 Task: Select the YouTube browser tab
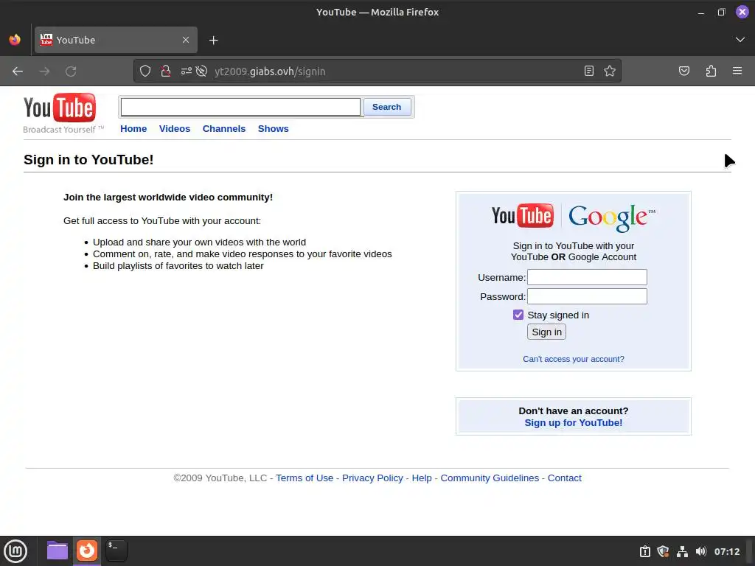(x=116, y=40)
